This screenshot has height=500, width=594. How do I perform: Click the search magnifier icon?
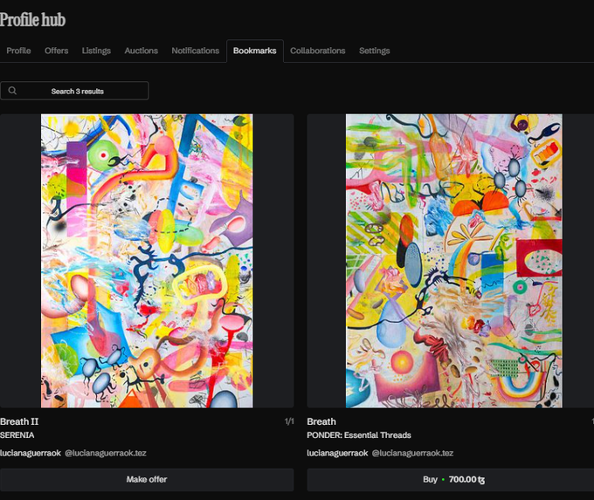[12, 91]
